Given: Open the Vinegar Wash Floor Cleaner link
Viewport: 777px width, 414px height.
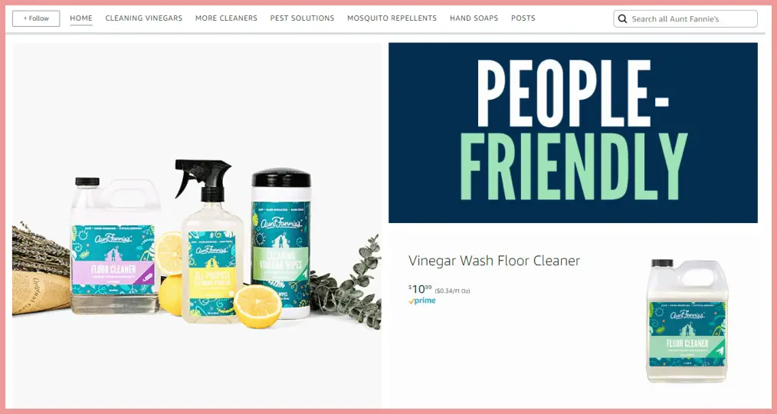Looking at the screenshot, I should tap(494, 261).
